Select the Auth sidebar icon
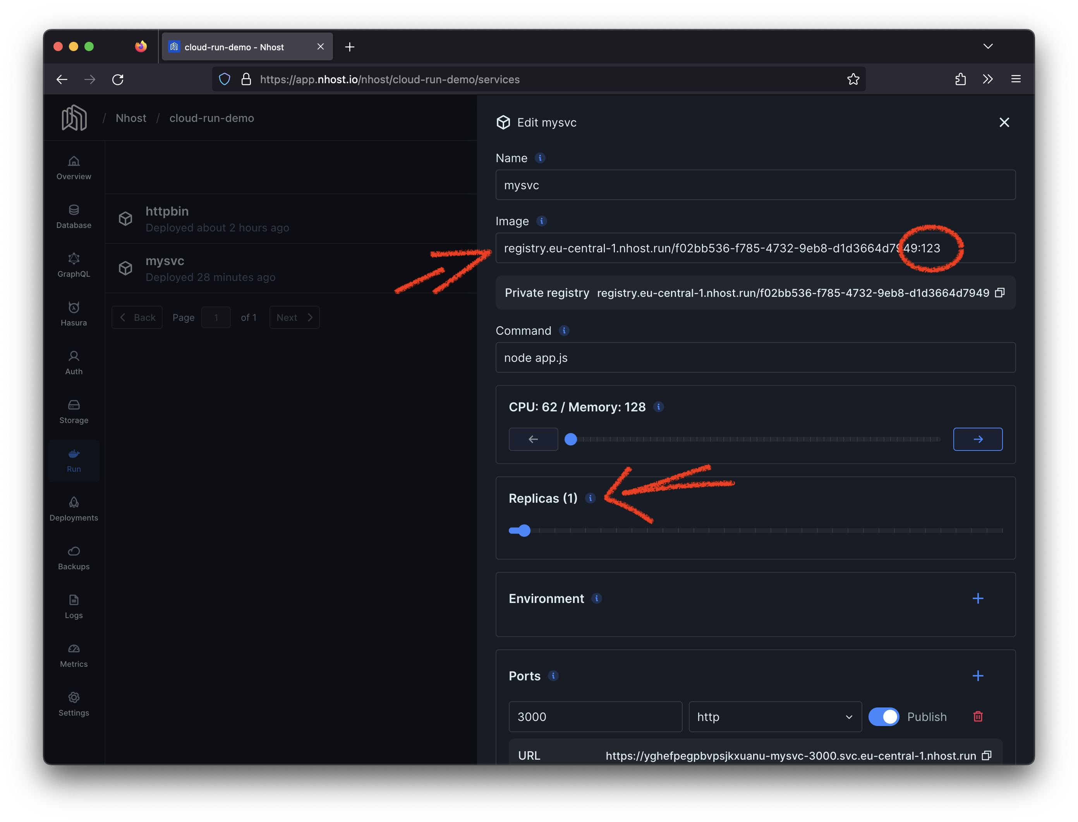The width and height of the screenshot is (1078, 822). [74, 363]
